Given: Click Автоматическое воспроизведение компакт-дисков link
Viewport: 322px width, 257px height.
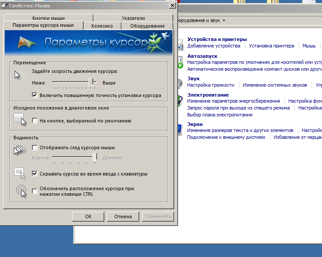Looking at the screenshot, I should (254, 69).
